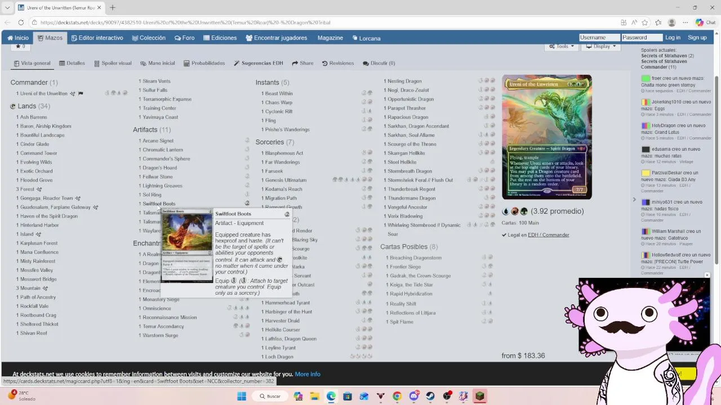Click the Swiftfoot Boots card preview image
This screenshot has width=721, height=405.
pyautogui.click(x=186, y=246)
